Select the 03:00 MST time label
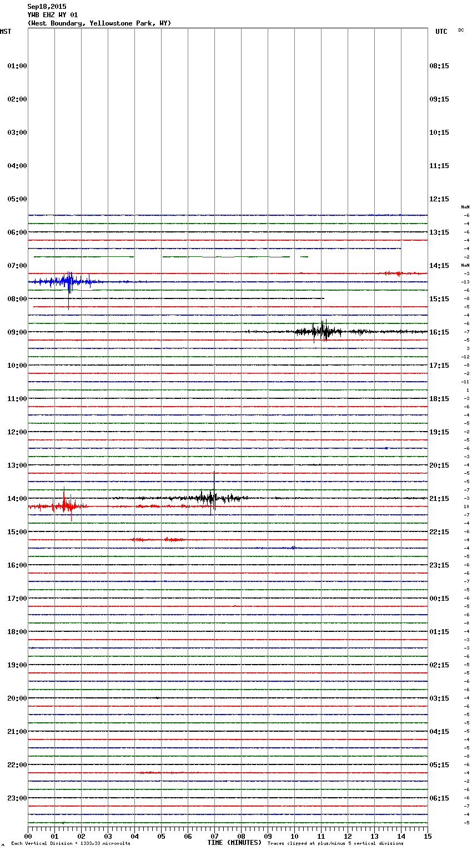472x851 pixels. click(17, 133)
